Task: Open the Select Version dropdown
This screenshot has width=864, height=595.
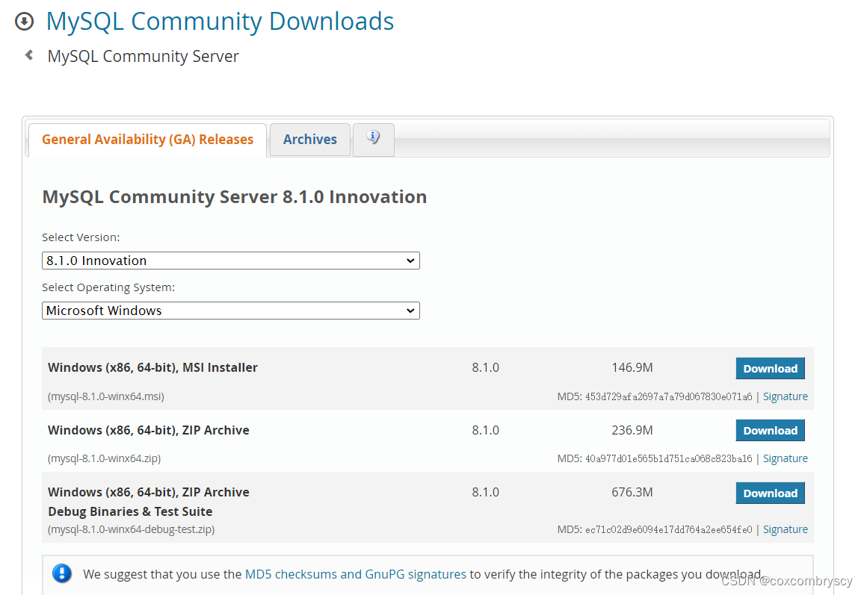Action: (x=231, y=261)
